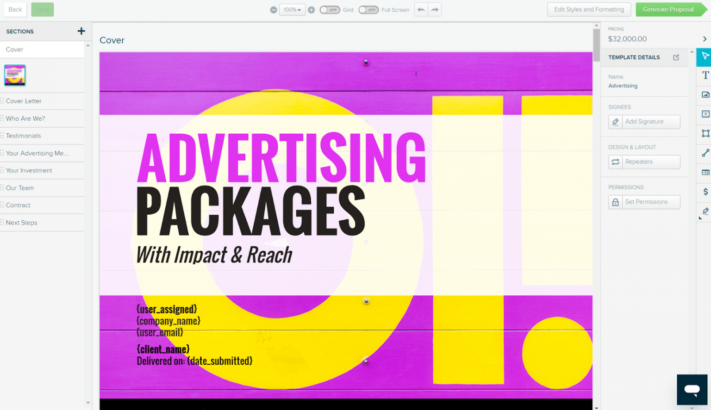Click the plus icon to add a section
This screenshot has height=410, width=711.
(81, 31)
